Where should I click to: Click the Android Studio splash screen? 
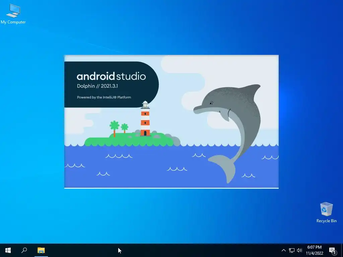pyautogui.click(x=171, y=122)
